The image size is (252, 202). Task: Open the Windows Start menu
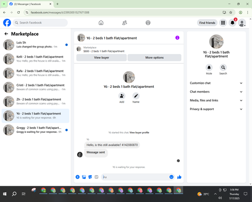click(5, 194)
